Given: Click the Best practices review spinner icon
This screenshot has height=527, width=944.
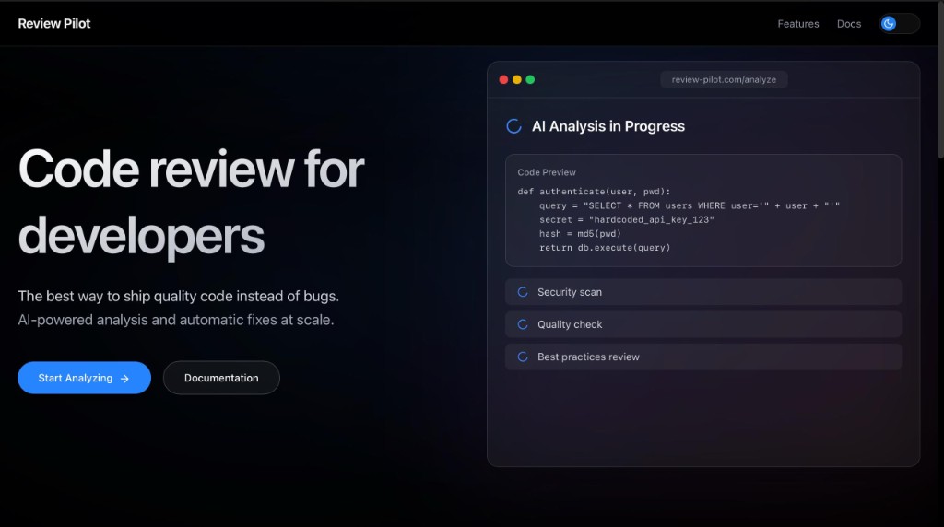Looking at the screenshot, I should [523, 357].
